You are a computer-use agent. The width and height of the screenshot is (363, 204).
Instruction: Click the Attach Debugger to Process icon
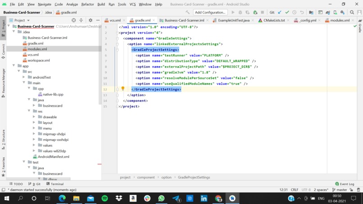[255, 12]
